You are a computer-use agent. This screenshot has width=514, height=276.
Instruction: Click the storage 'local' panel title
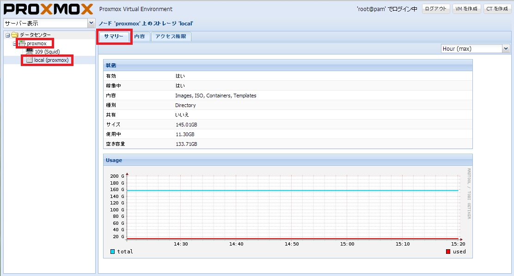click(x=146, y=24)
